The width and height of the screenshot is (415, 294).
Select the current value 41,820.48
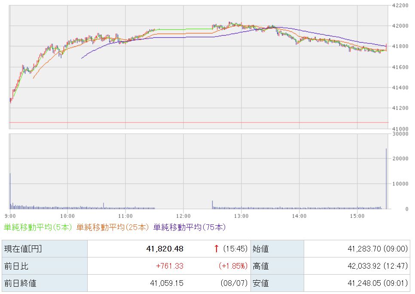coord(165,249)
